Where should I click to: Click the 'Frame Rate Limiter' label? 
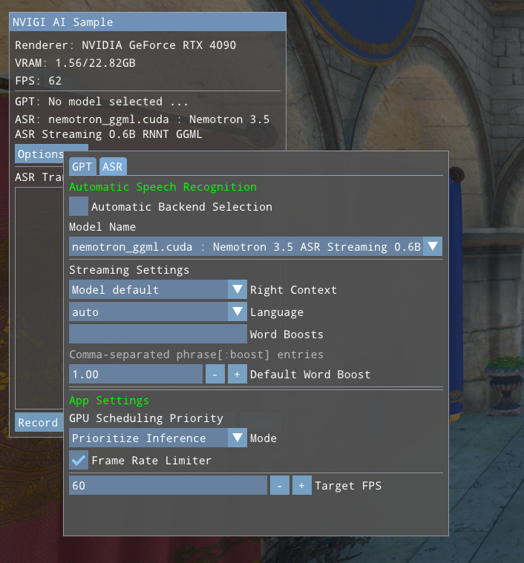[x=151, y=461]
